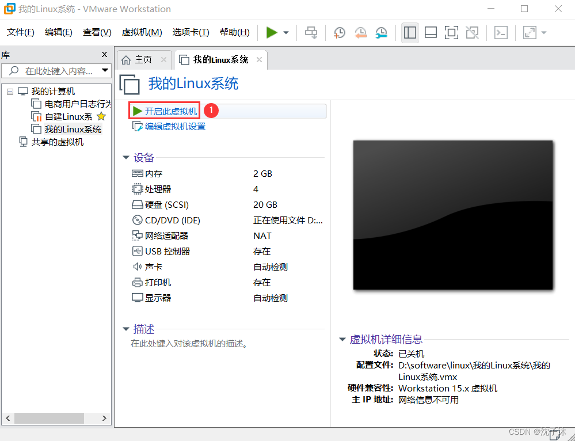This screenshot has height=441, width=575.
Task: Click the 20 GB disk value
Action: pos(265,205)
